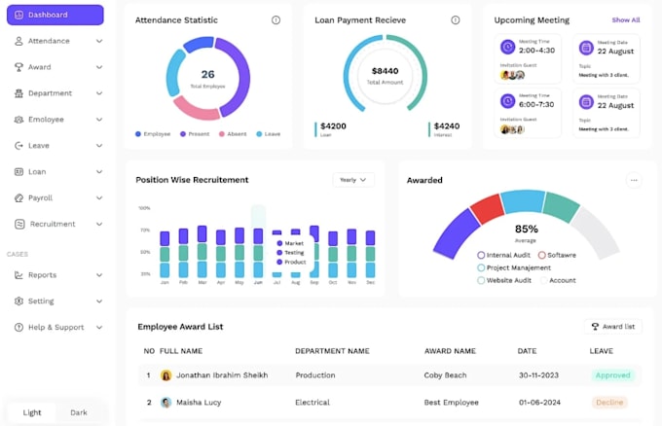Viewport: 662px width, 426px height.
Task: Expand the Employee menu chevron
Action: coord(99,120)
